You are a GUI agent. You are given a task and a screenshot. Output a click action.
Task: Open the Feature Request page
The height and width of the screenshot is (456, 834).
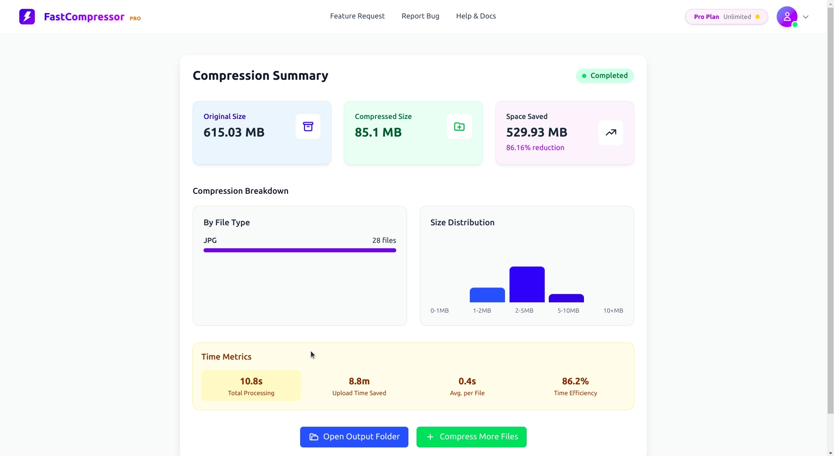pyautogui.click(x=357, y=16)
